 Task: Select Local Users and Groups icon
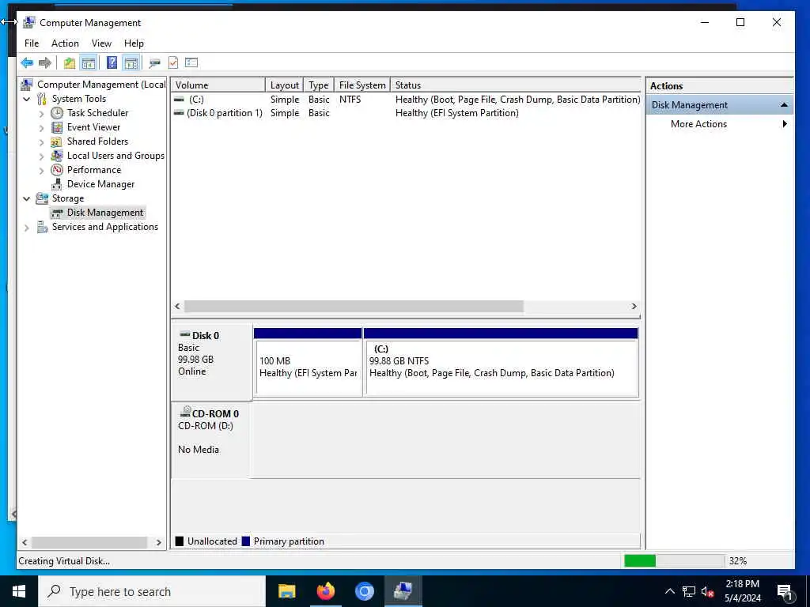(57, 156)
